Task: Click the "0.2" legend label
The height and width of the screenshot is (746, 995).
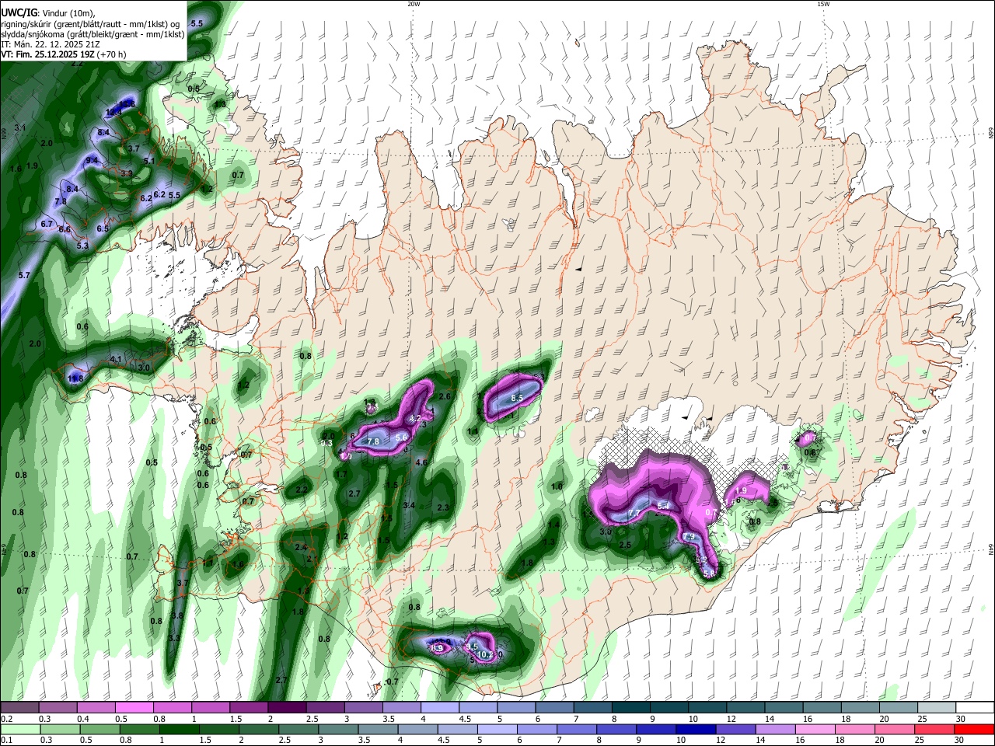Action: [6, 719]
